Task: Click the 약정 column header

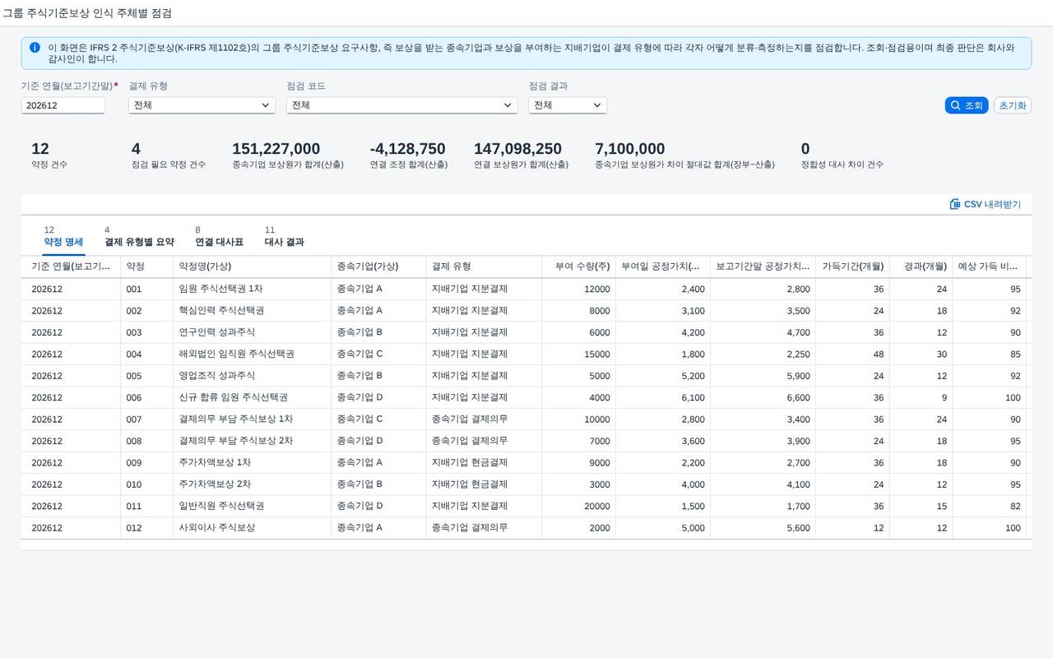Action: coord(146,266)
